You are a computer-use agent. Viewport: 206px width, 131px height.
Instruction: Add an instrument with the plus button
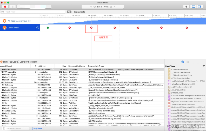[186, 7]
